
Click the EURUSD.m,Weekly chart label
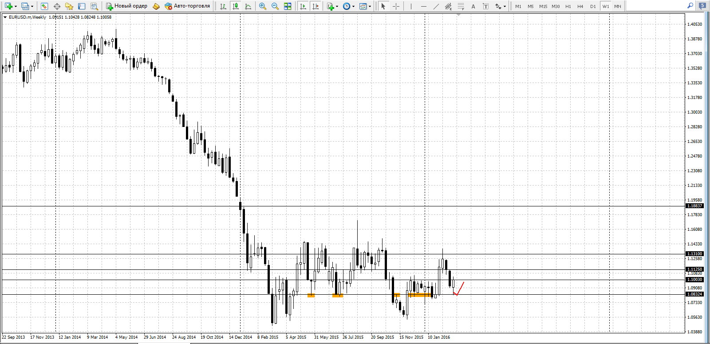click(x=28, y=17)
